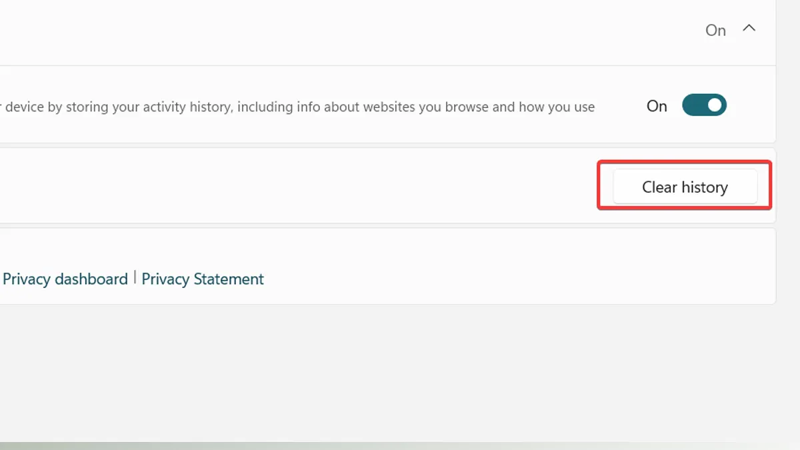
Task: Click empty space in the Clear history row
Action: click(x=300, y=187)
